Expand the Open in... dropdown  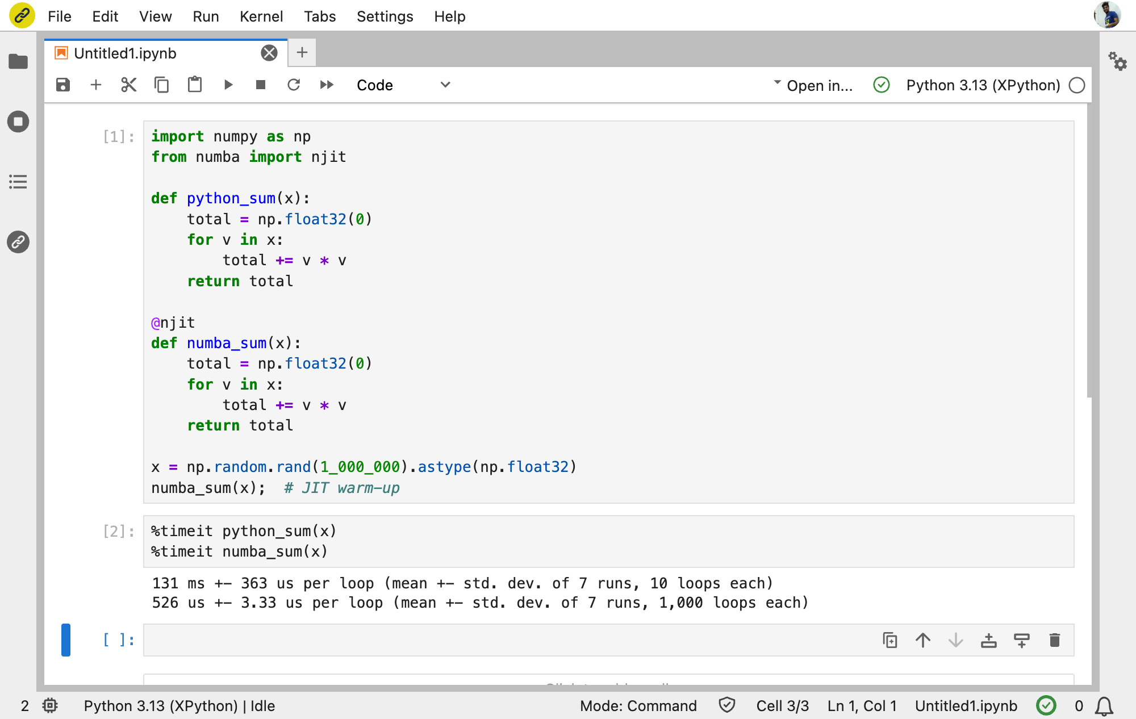click(813, 85)
